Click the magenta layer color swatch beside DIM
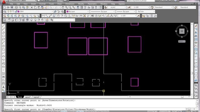 (x=18, y=12)
